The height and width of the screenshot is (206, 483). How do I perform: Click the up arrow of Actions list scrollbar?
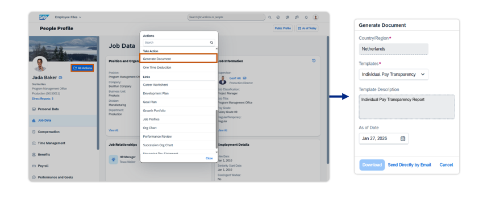pyautogui.click(x=216, y=49)
